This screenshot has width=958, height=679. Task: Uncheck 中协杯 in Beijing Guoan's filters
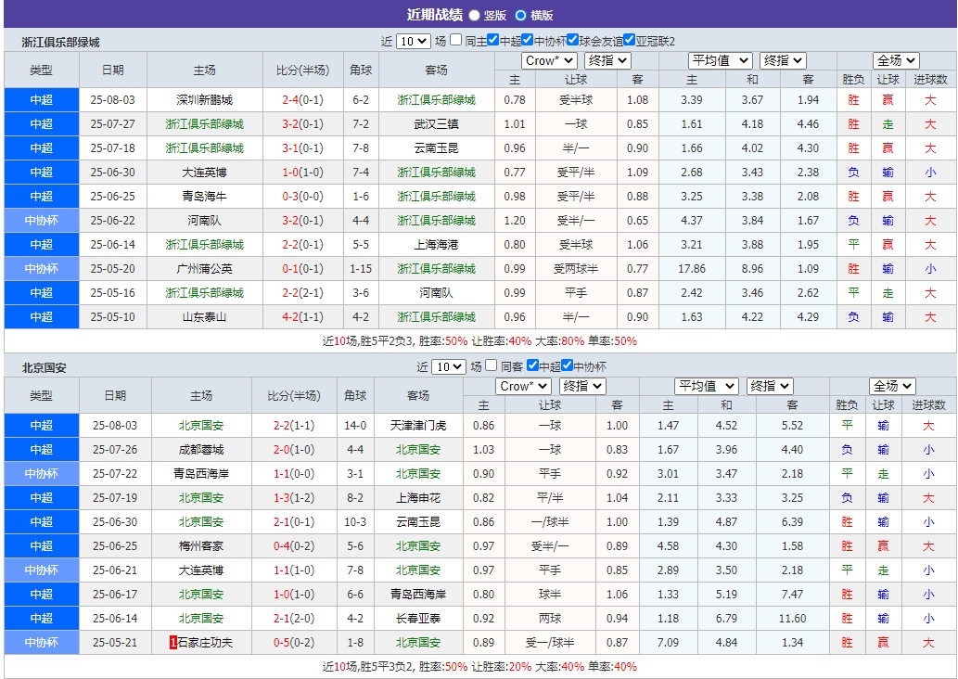(567, 366)
